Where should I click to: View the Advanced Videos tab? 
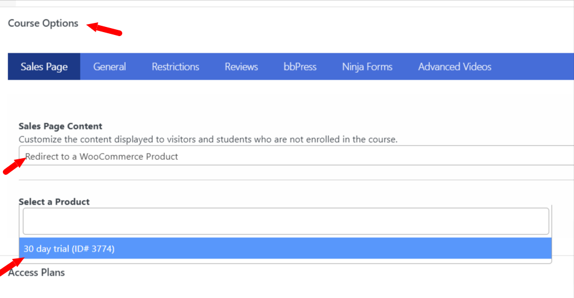[x=455, y=66]
